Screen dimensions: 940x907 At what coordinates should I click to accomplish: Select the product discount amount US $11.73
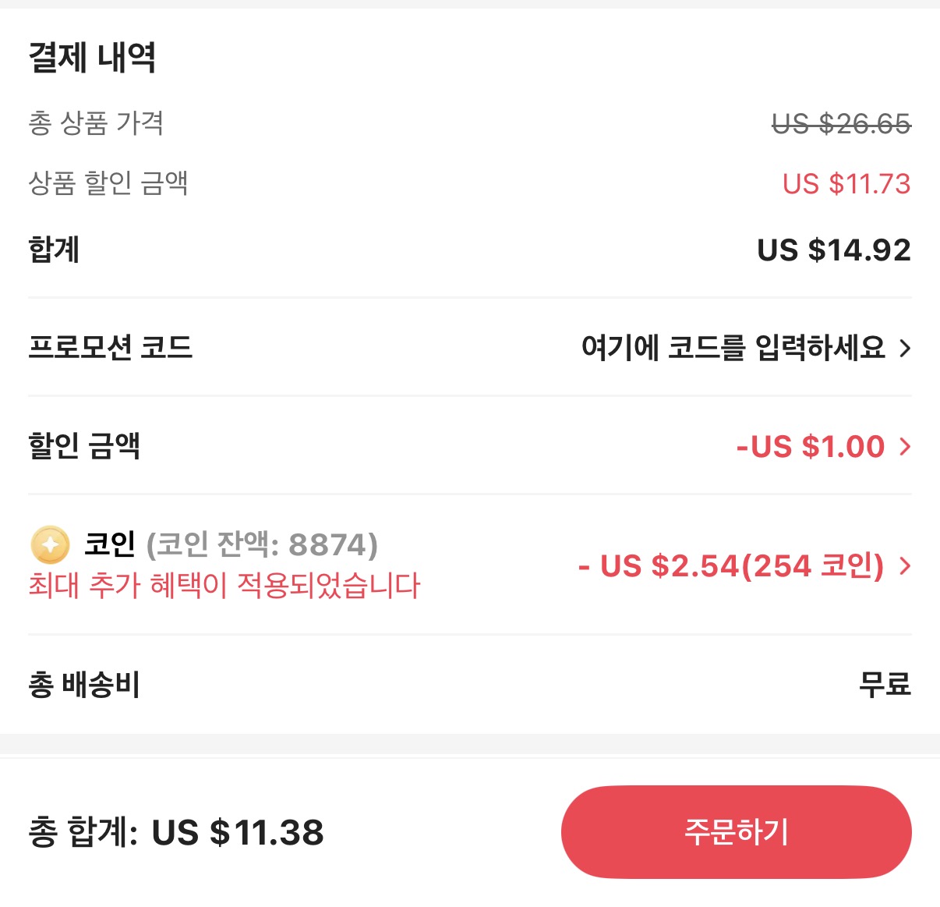(846, 184)
